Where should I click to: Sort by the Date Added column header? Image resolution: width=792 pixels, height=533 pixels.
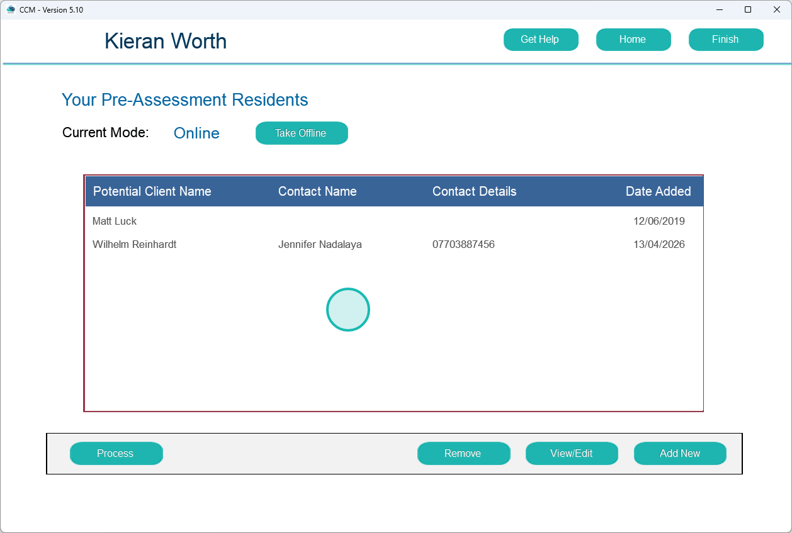[x=658, y=191]
